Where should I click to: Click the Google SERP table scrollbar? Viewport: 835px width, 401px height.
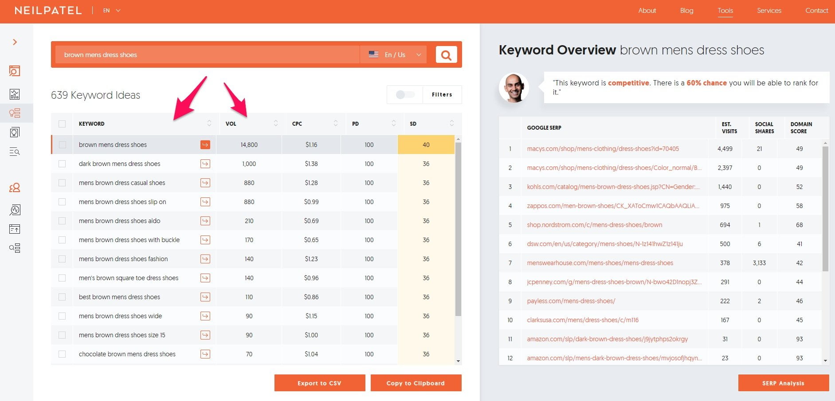pyautogui.click(x=825, y=208)
